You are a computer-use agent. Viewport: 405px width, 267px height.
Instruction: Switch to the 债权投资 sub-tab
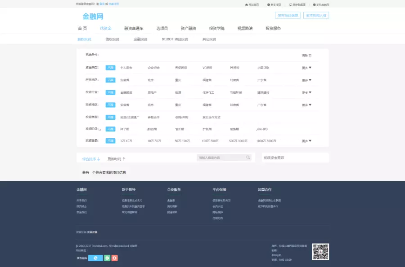[112, 39]
